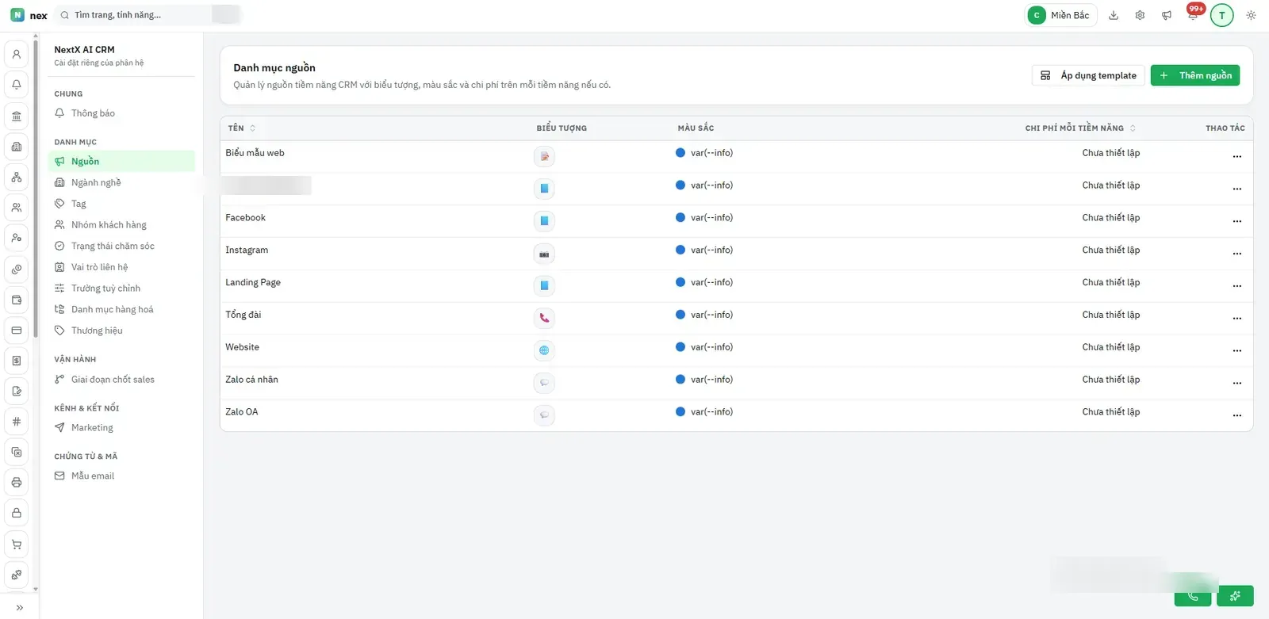Select Nhóm khách hàng in the sidebar

tap(121, 225)
